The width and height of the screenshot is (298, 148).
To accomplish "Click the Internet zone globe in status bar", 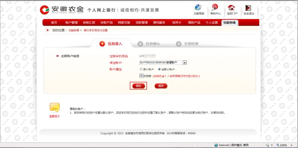I will tap(216, 145).
